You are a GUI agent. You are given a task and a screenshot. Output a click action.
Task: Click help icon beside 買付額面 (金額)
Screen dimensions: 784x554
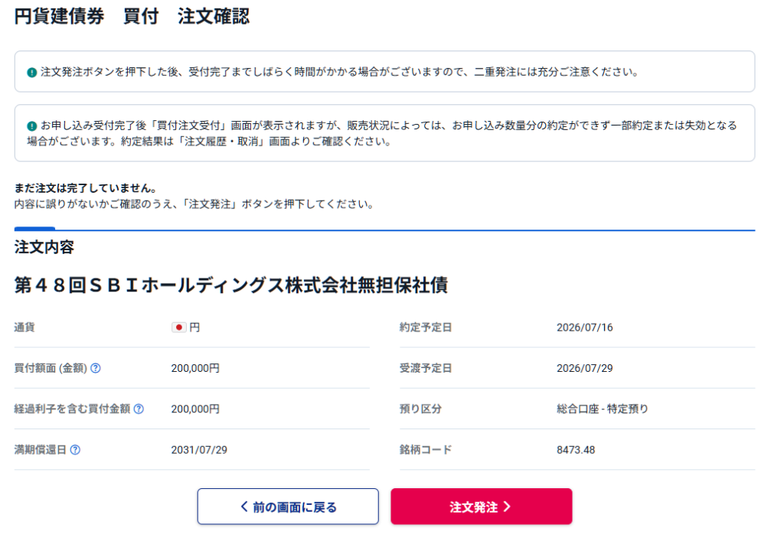[96, 368]
